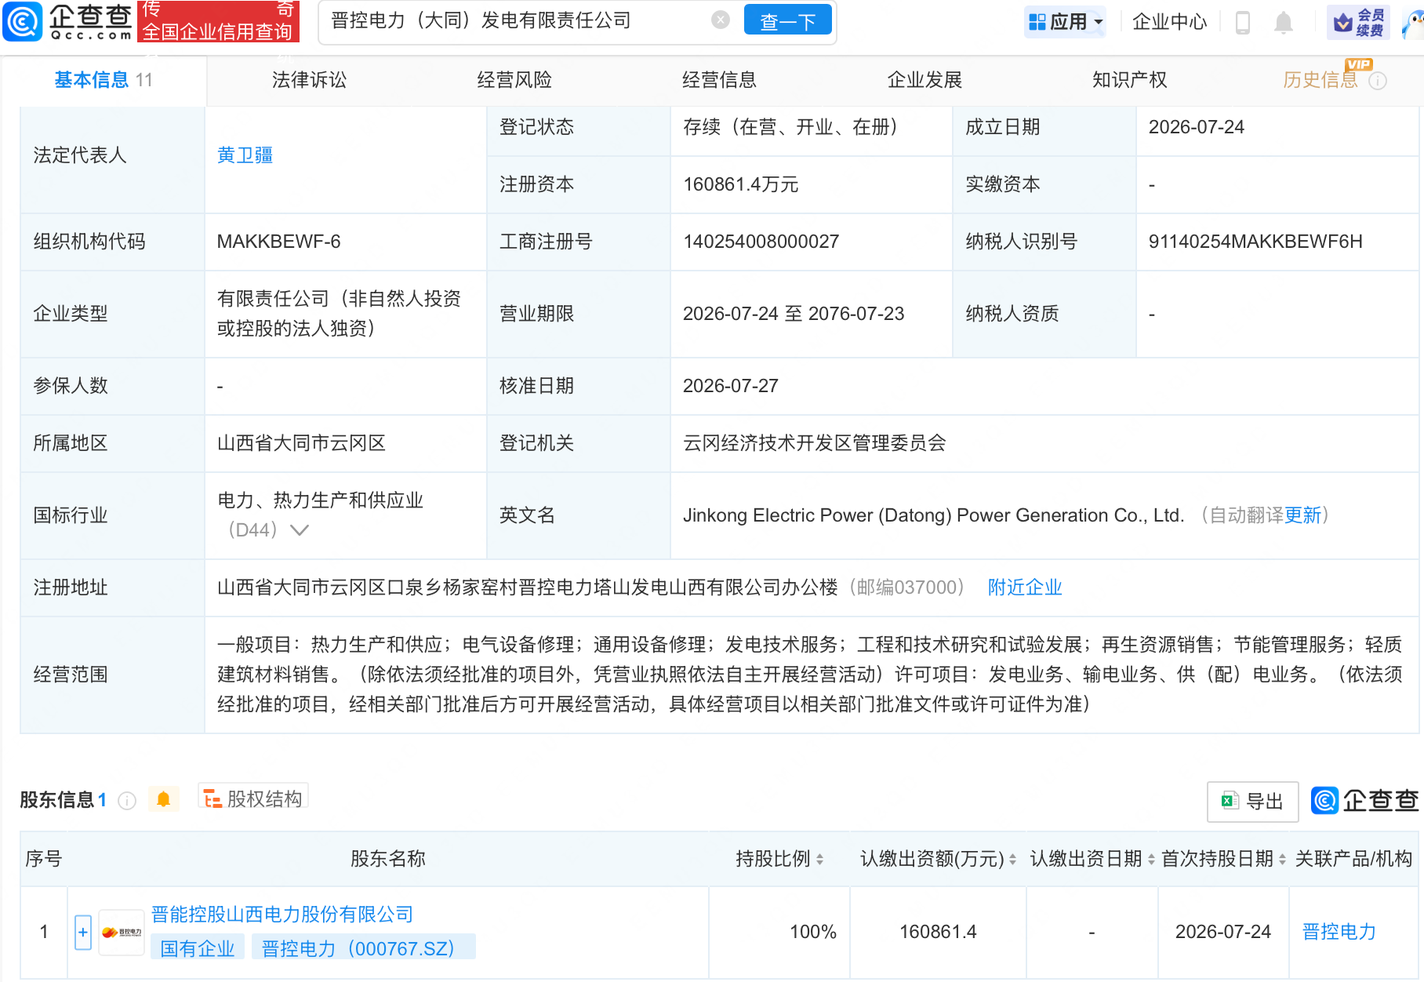Click the 电力、热力生产和供应业 industry text
The width and height of the screenshot is (1424, 982).
coord(320,500)
